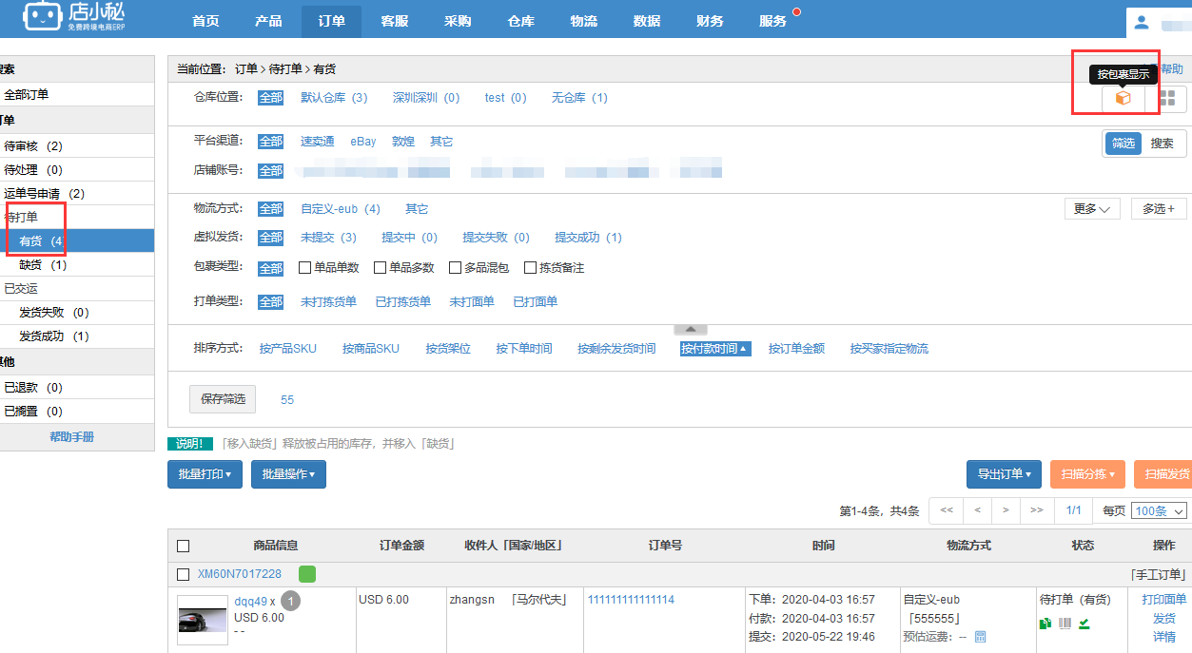Click the user account avatar icon
This screenshot has height=653, width=1192.
[1142, 22]
